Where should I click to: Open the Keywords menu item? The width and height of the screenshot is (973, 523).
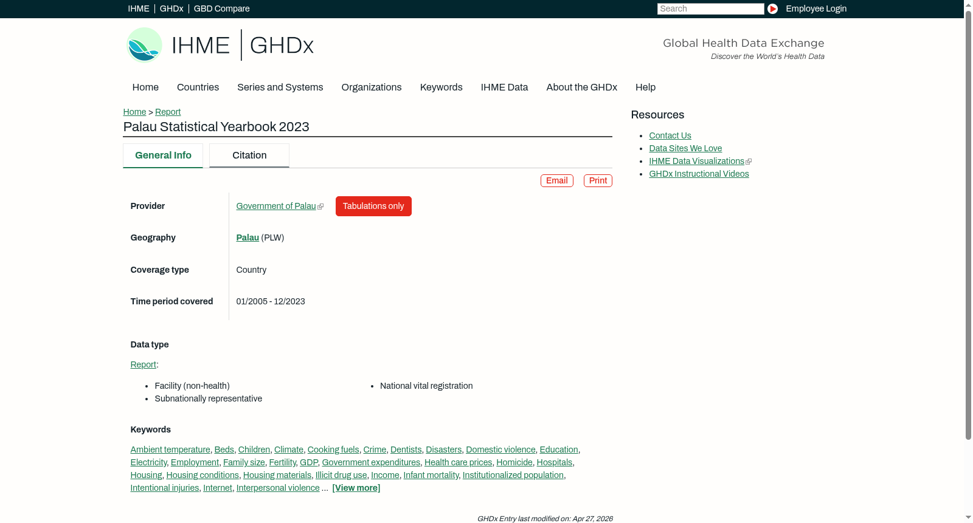click(441, 87)
